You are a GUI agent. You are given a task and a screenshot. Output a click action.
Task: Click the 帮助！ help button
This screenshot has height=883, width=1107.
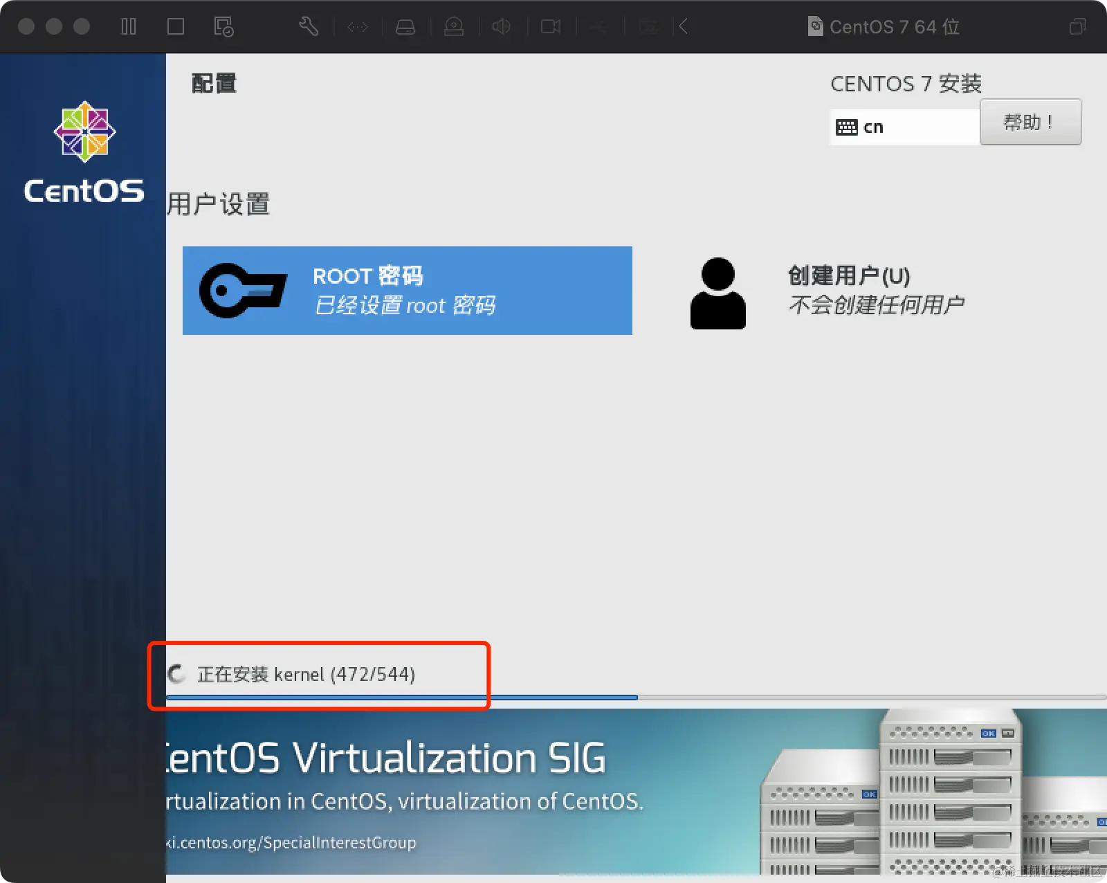pos(1030,122)
